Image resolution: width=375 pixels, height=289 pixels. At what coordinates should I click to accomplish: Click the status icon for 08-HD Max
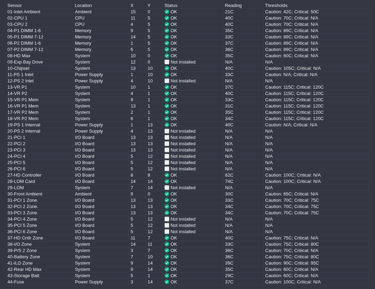click(x=167, y=55)
